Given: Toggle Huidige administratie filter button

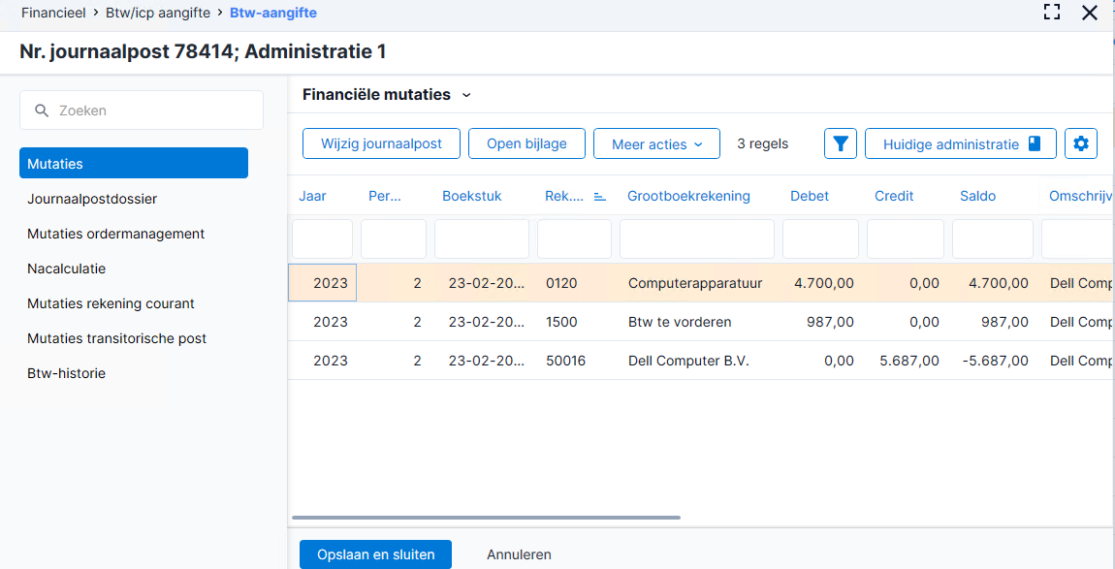Looking at the screenshot, I should [x=961, y=143].
